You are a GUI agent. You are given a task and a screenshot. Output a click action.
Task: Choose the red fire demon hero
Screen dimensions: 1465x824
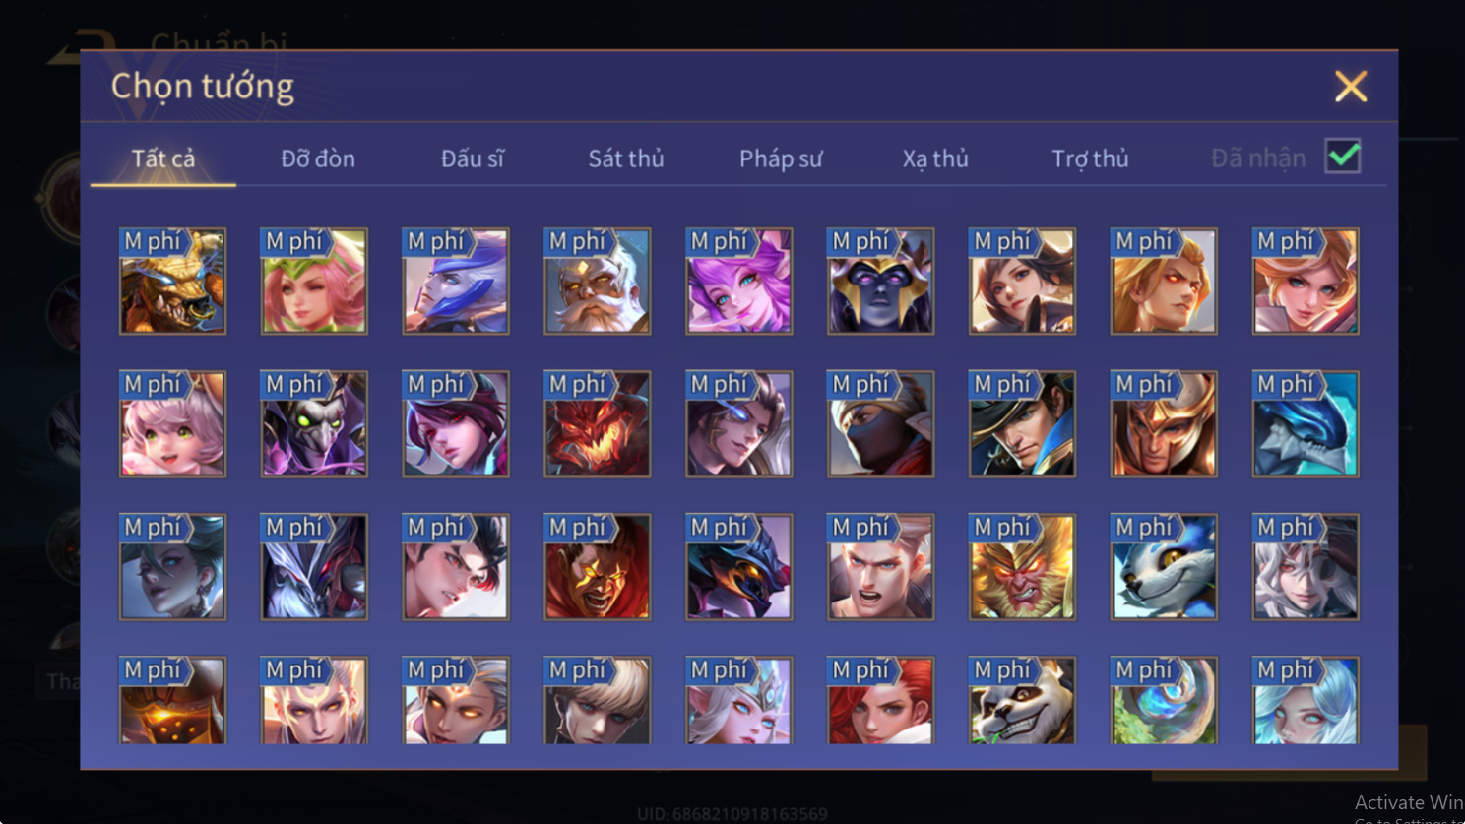598,424
